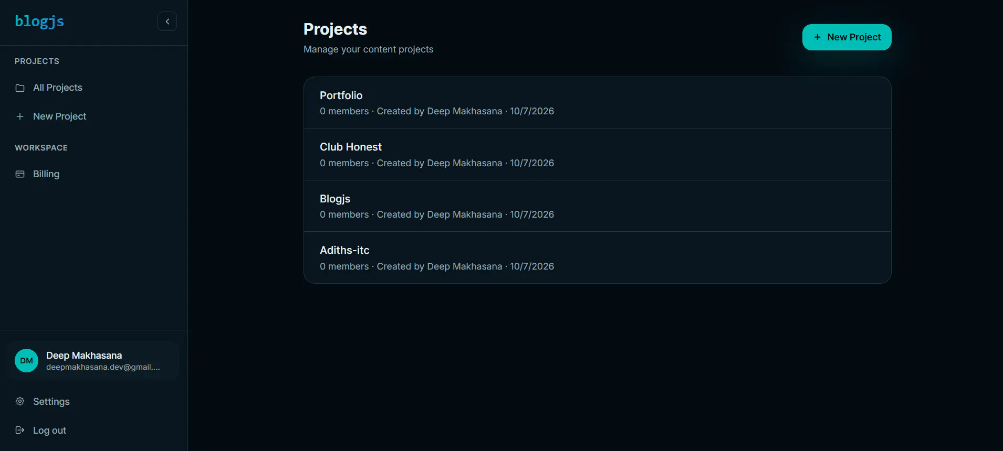
Task: Collapse the sidebar with the chevron button
Action: point(167,22)
